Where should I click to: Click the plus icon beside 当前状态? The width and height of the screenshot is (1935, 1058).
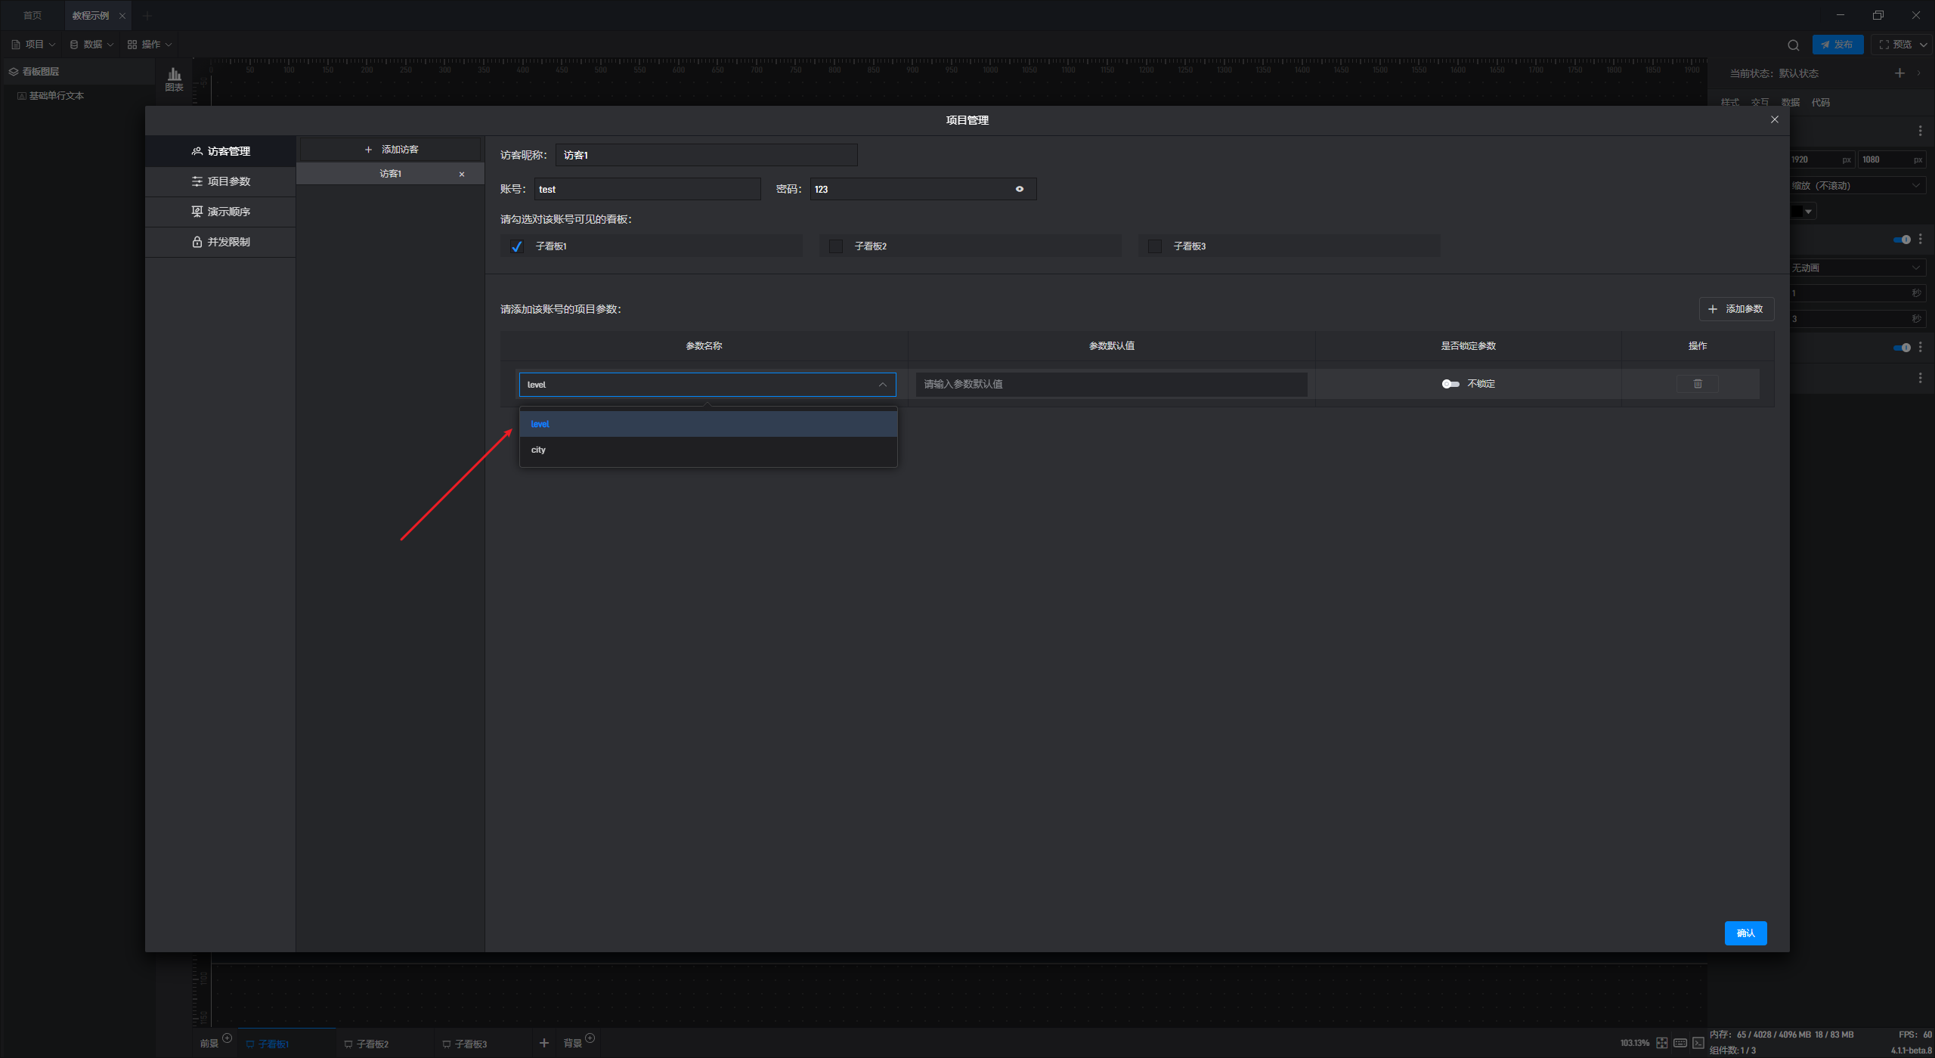(x=1899, y=73)
